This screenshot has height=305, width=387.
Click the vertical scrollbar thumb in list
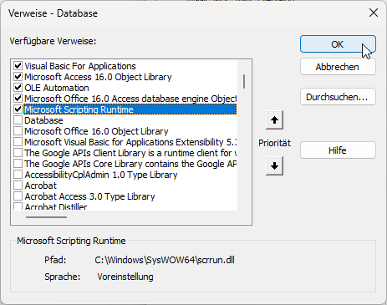pyautogui.click(x=244, y=81)
